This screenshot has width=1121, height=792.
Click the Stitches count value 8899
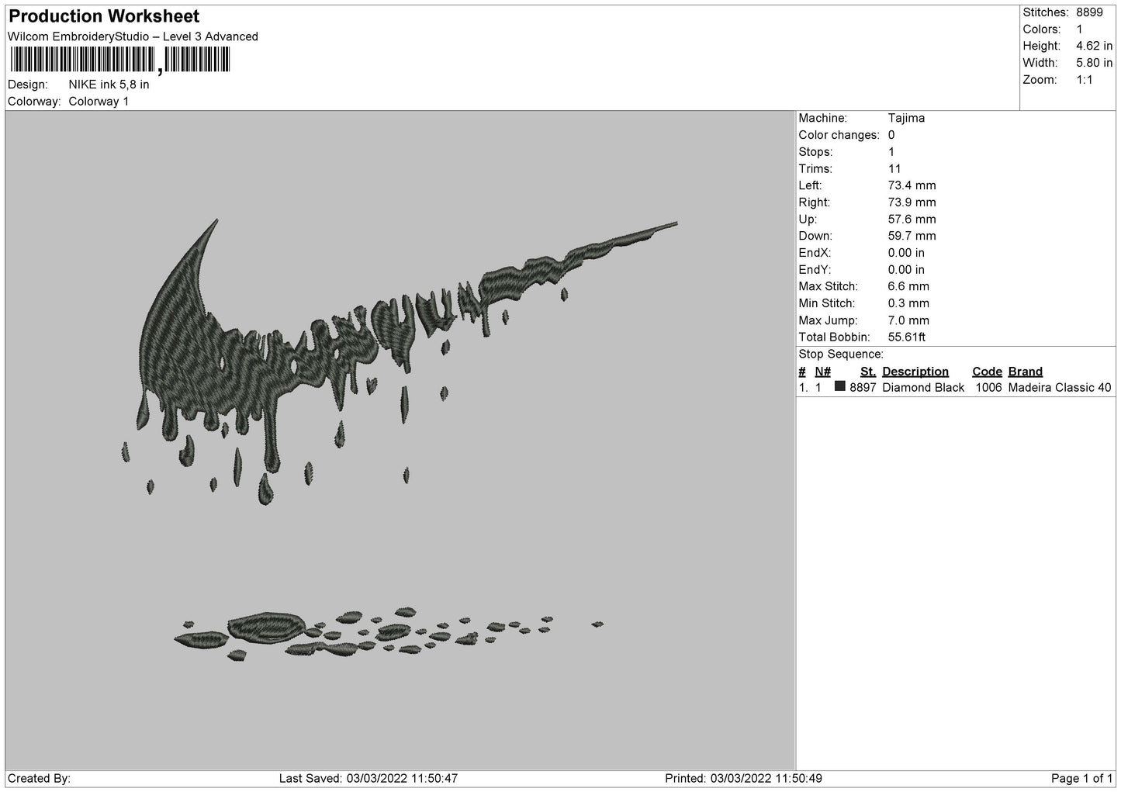[x=1089, y=12]
